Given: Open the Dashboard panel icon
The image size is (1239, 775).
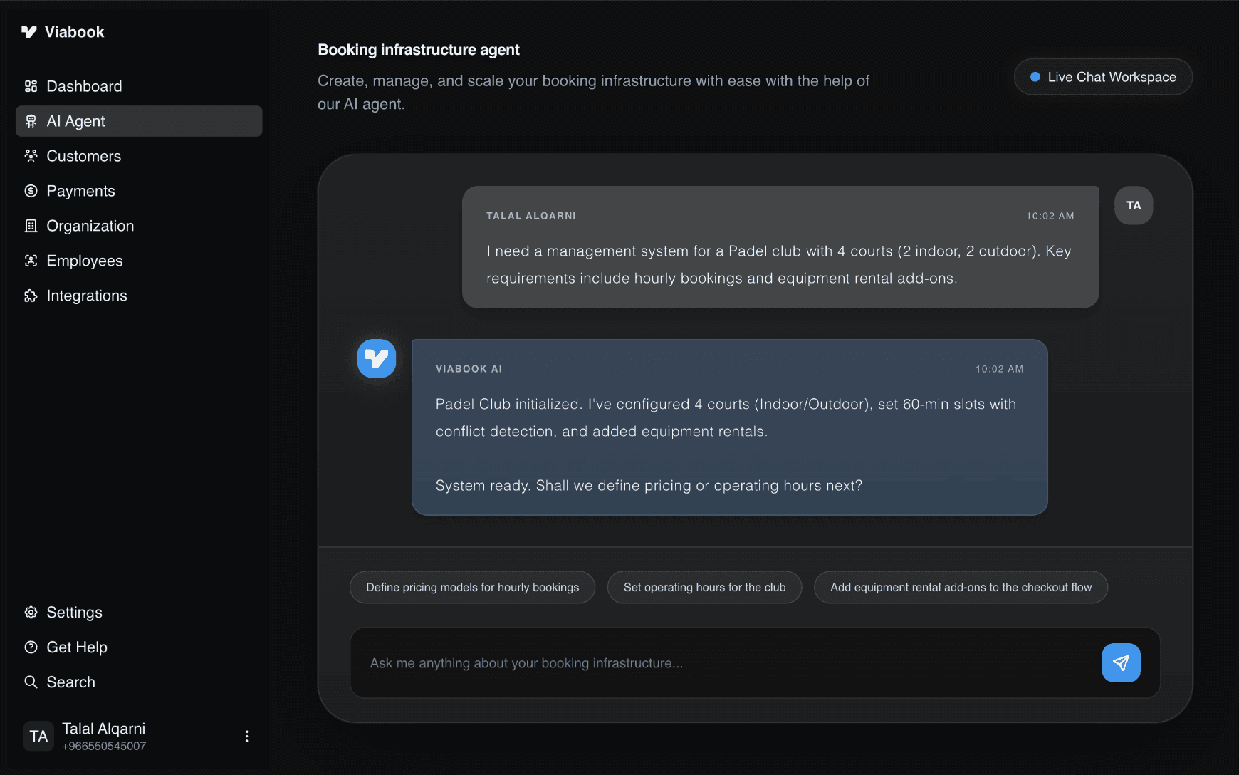Looking at the screenshot, I should 31,86.
